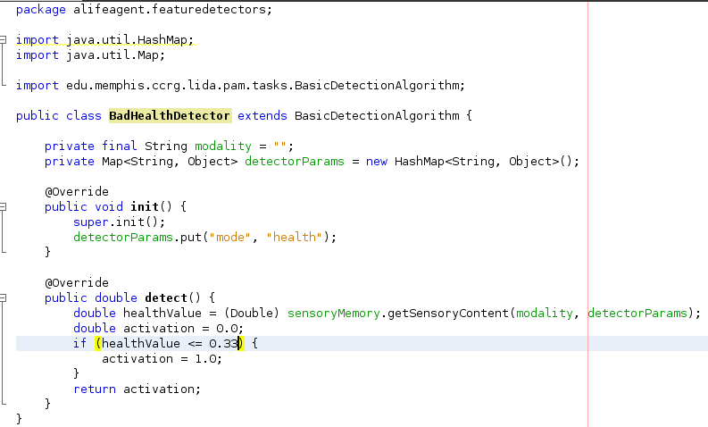Place cursor on package alifeagent.featuredetectors line
Screen dimensions: 708x427
144,10
